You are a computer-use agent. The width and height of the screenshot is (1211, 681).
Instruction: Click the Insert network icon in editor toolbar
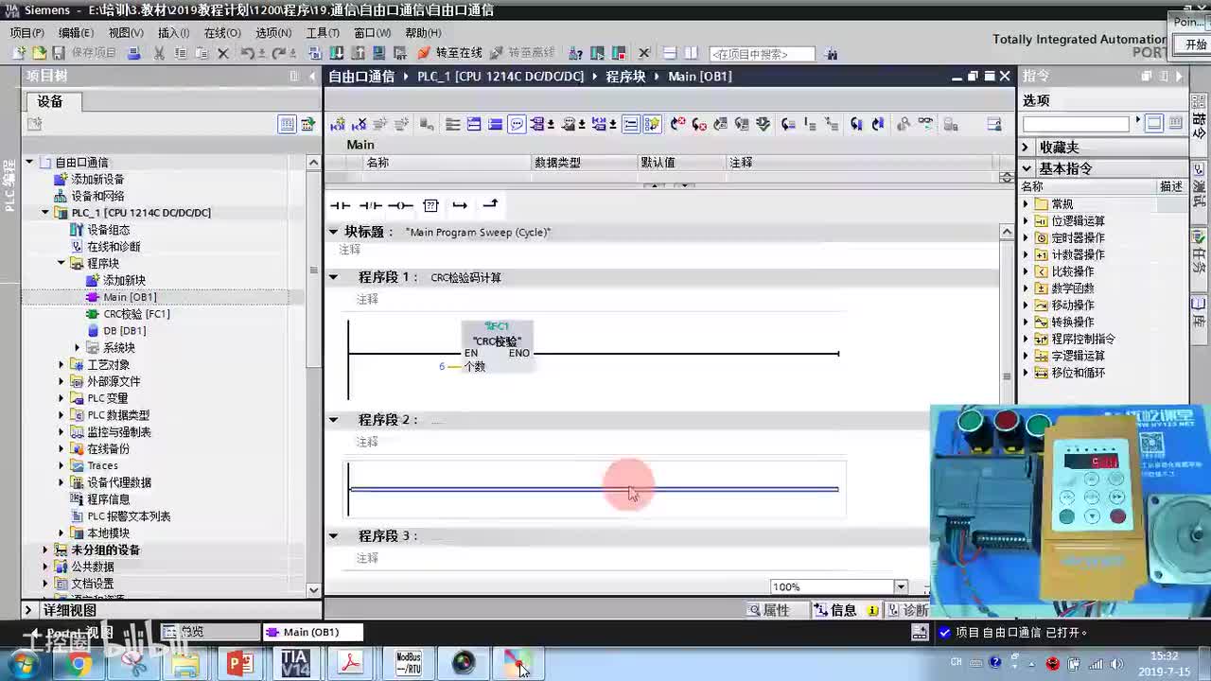tap(338, 124)
